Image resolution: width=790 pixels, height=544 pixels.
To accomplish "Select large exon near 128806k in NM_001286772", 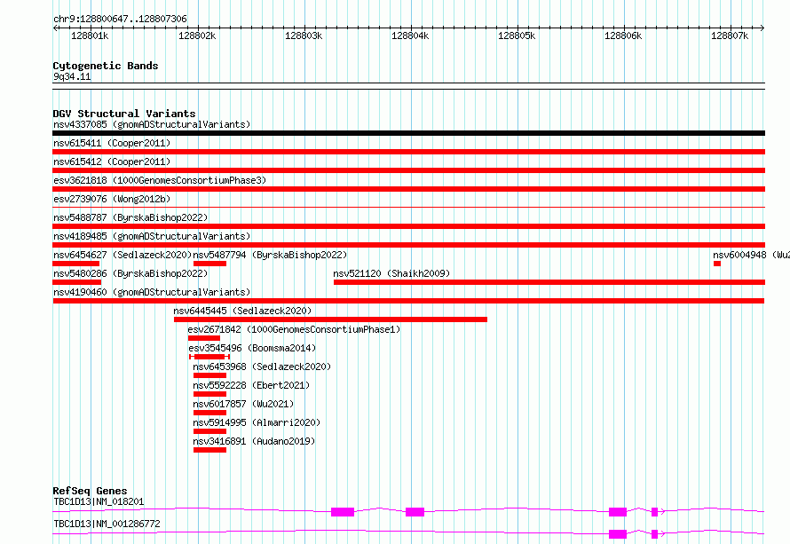I will [x=618, y=534].
